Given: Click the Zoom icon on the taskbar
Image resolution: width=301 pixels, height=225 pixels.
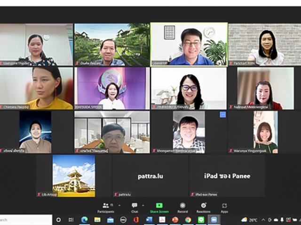Looking at the screenshot, I should coord(214,220).
